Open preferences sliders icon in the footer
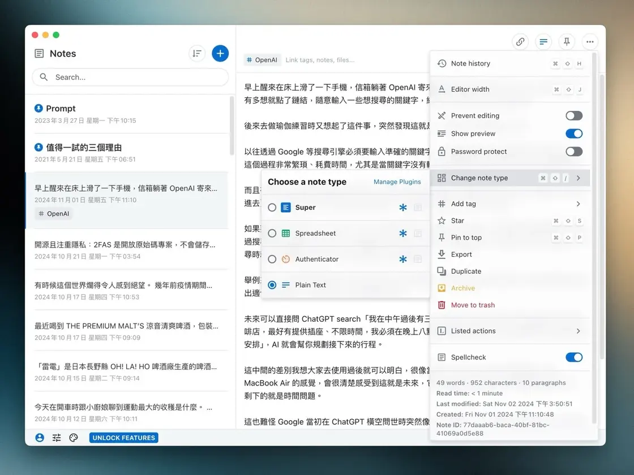Screen dimensions: 634x475 pyautogui.click(x=57, y=438)
